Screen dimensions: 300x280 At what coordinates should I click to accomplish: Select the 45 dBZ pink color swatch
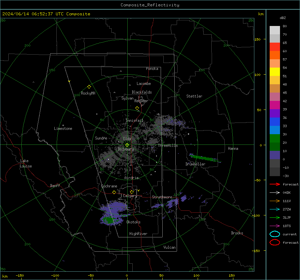[275, 97]
